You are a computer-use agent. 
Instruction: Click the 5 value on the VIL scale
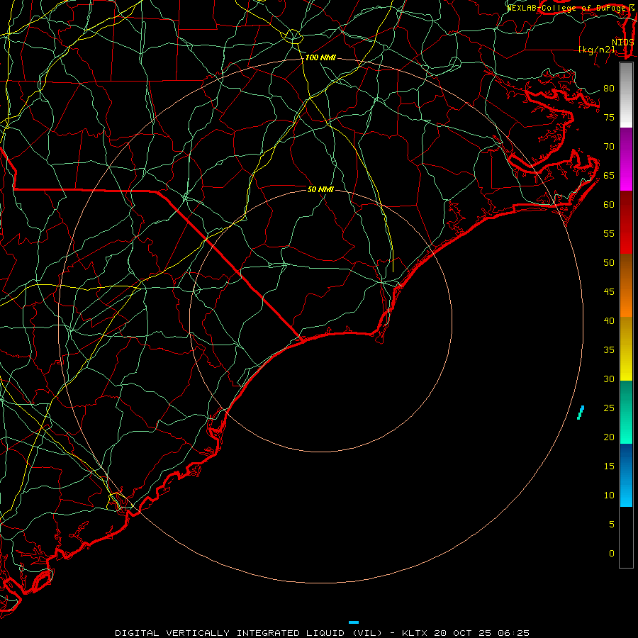pyautogui.click(x=612, y=525)
